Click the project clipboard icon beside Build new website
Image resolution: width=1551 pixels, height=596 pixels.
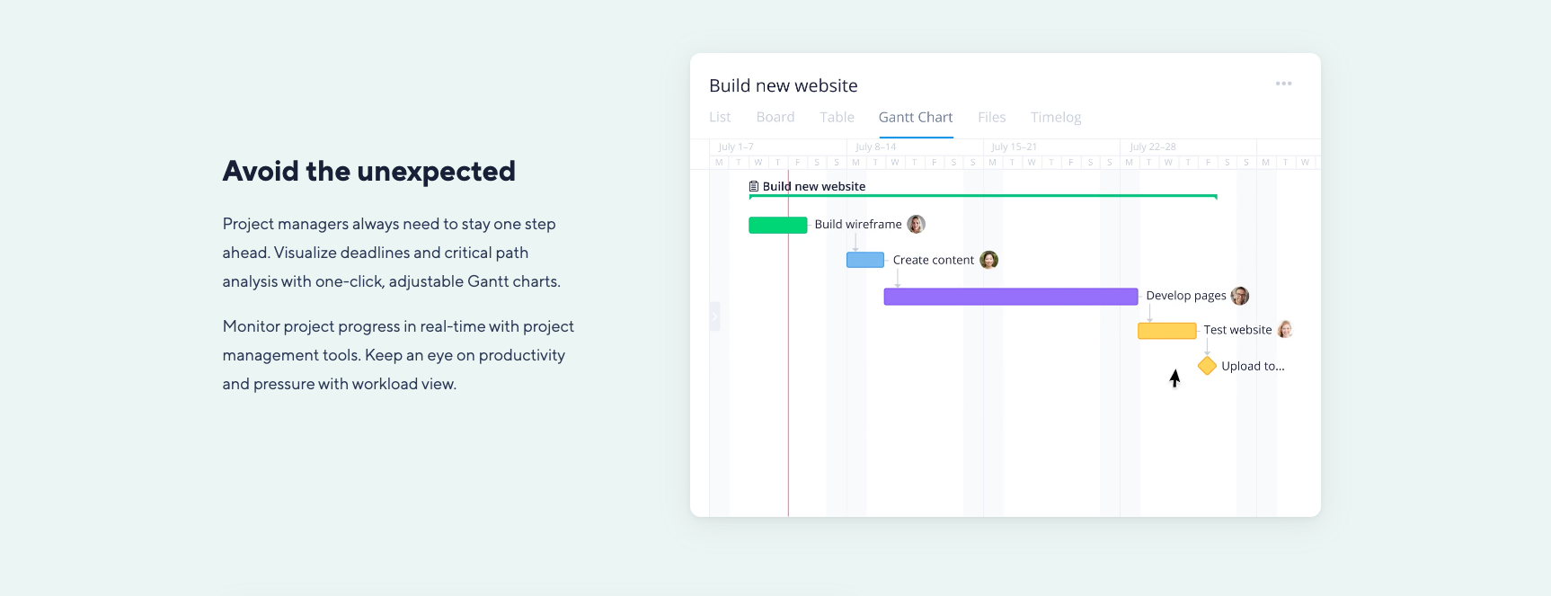click(x=754, y=186)
